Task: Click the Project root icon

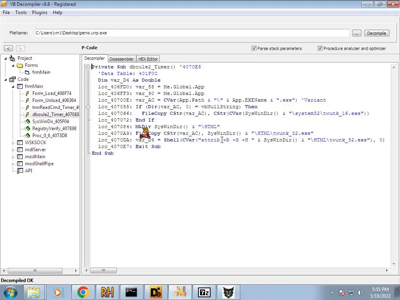Action: 12,59
